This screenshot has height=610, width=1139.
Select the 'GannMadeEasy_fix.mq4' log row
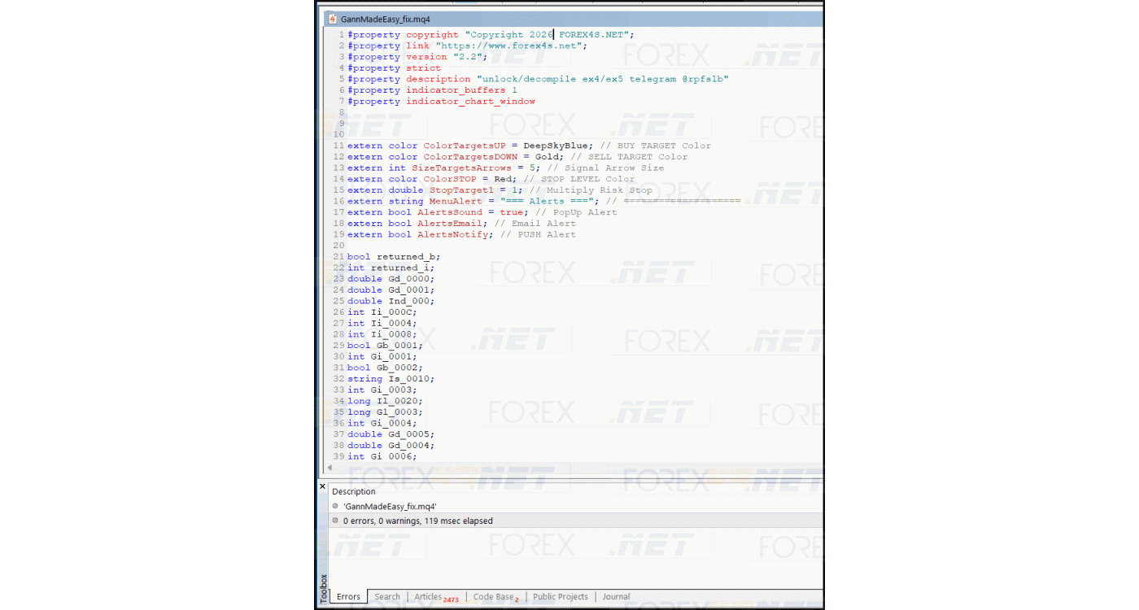click(390, 506)
